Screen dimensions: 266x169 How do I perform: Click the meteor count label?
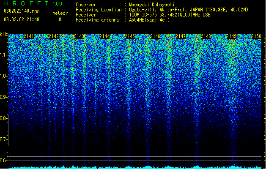point(60,13)
